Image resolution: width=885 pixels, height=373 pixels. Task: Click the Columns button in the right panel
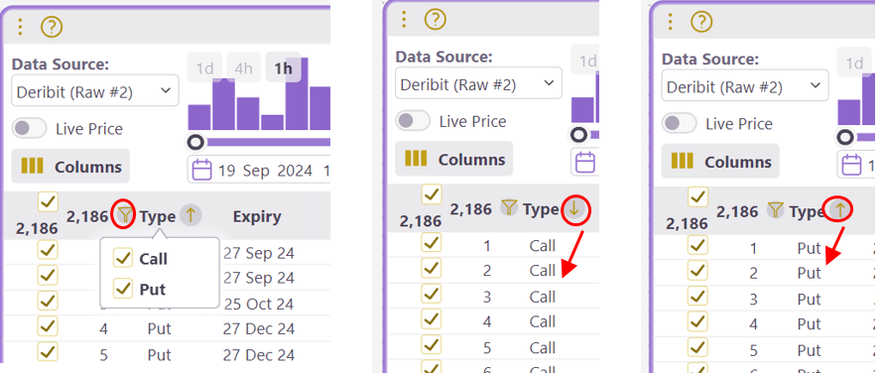(720, 162)
